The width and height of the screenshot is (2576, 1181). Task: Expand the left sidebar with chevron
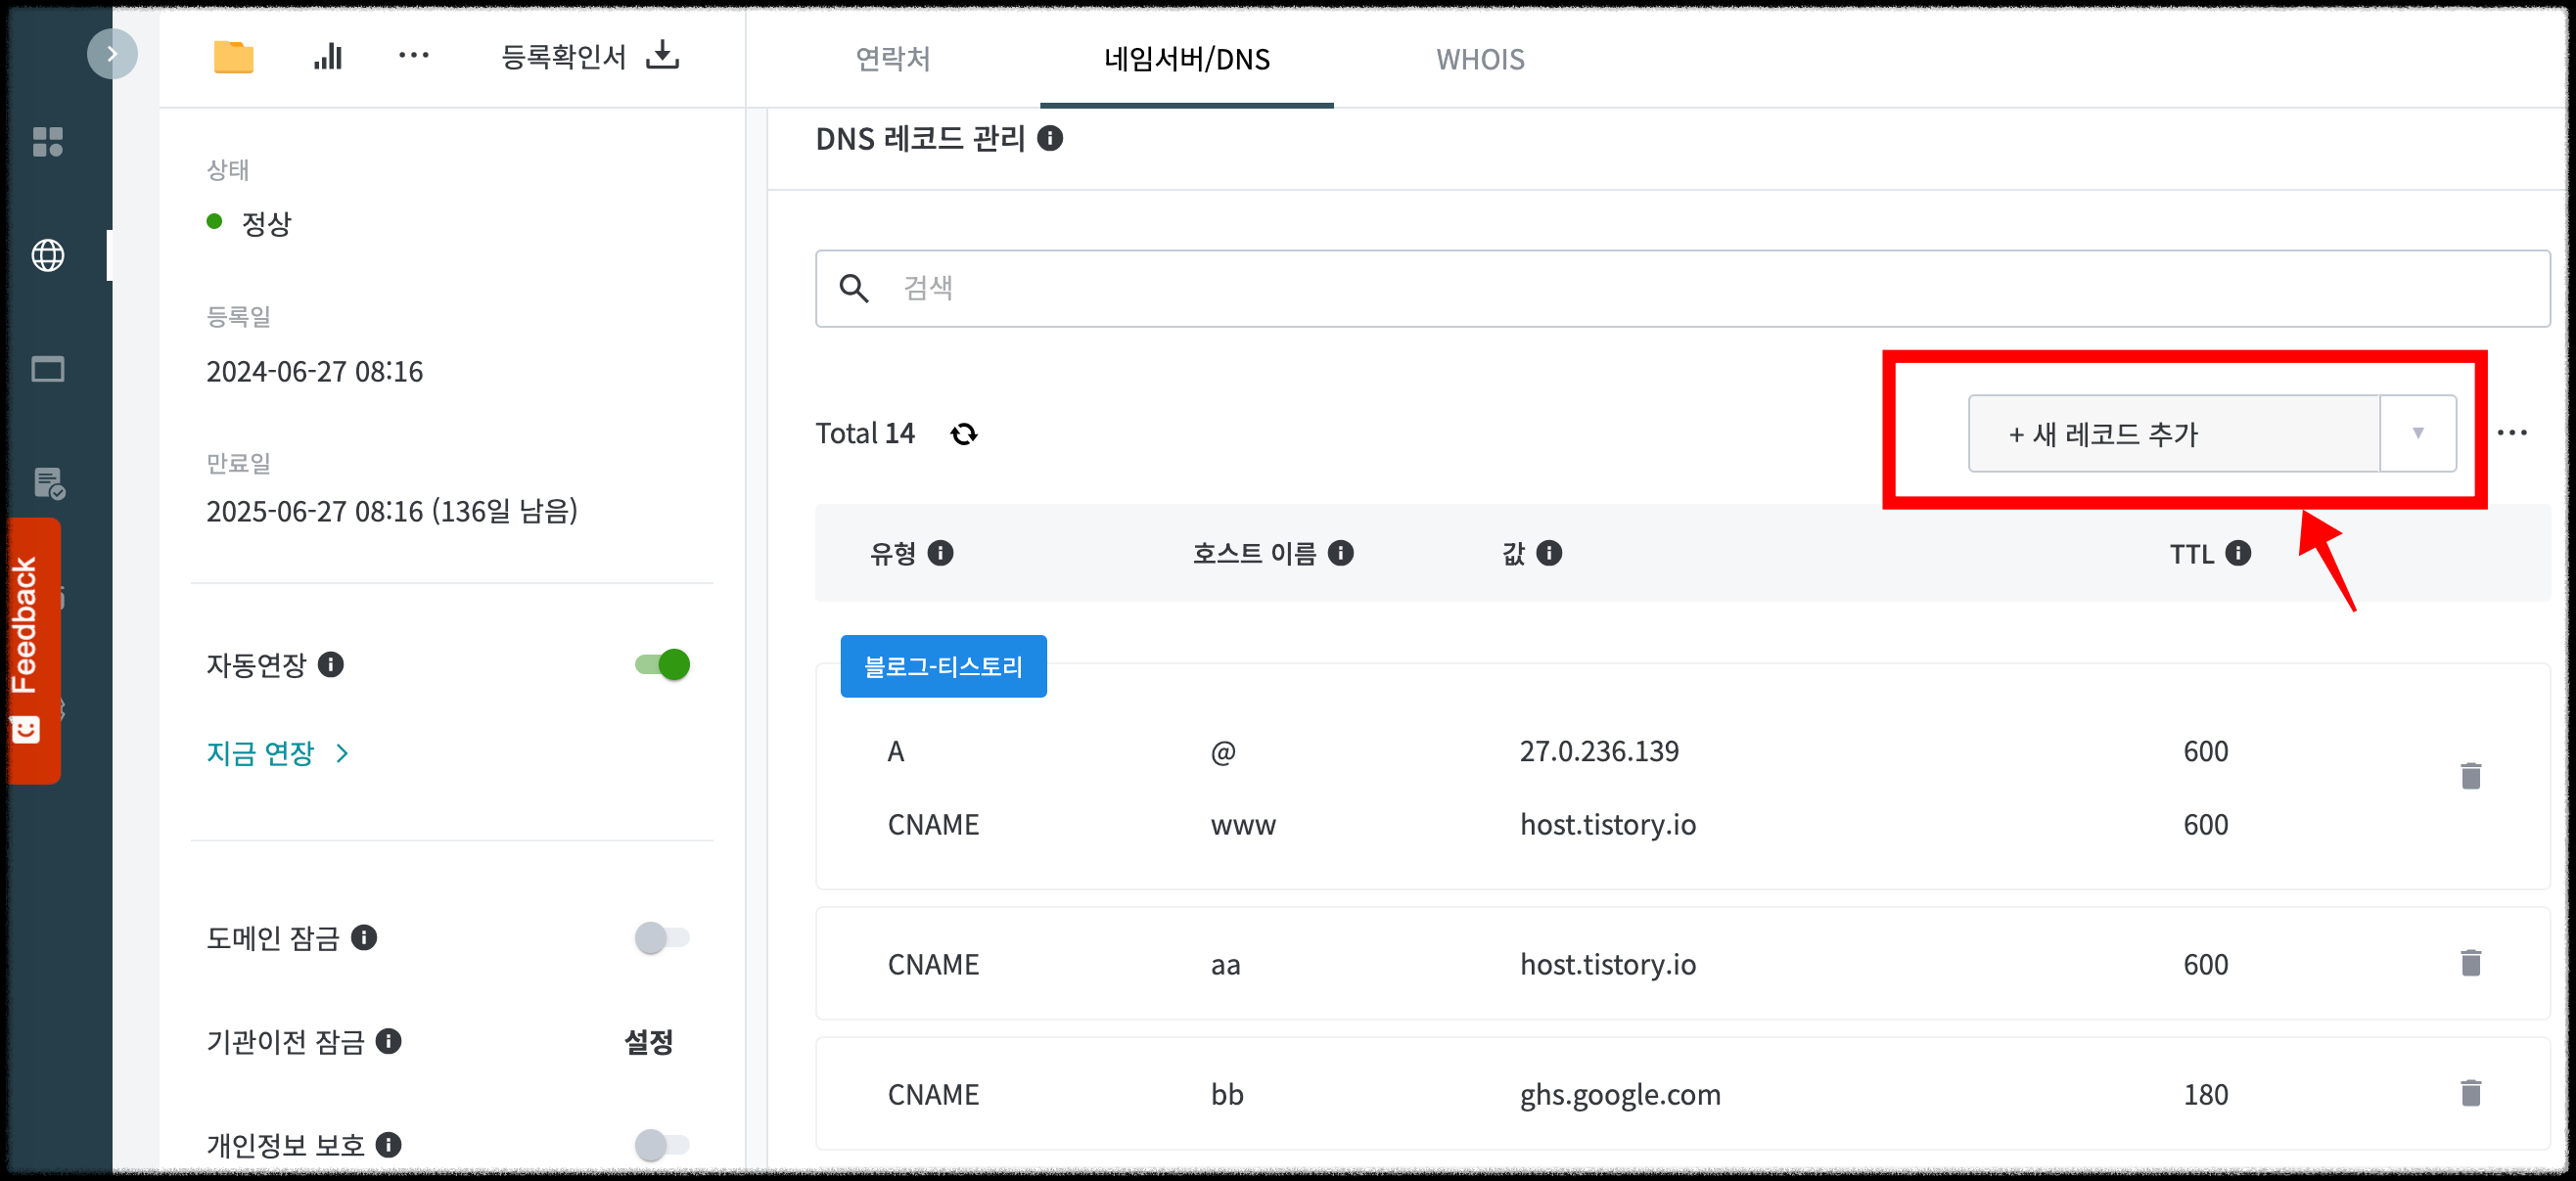(112, 54)
